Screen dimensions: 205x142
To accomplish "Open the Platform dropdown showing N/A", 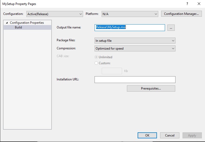I will pyautogui.click(x=130, y=14).
